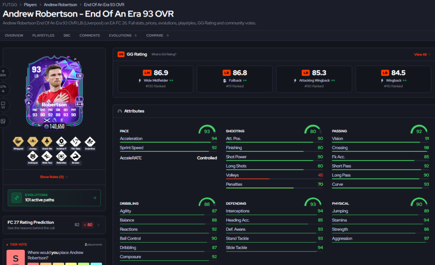Upvote the player card (83% arrow)

click(3, 73)
